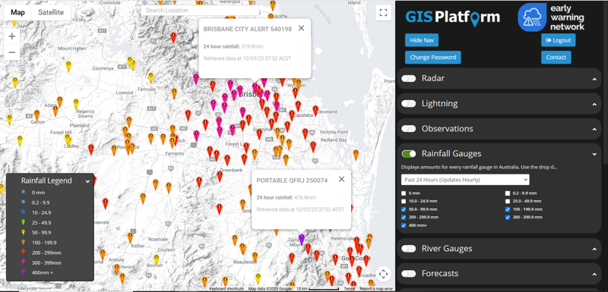Click the Change Password button
The image size is (608, 292).
[432, 57]
